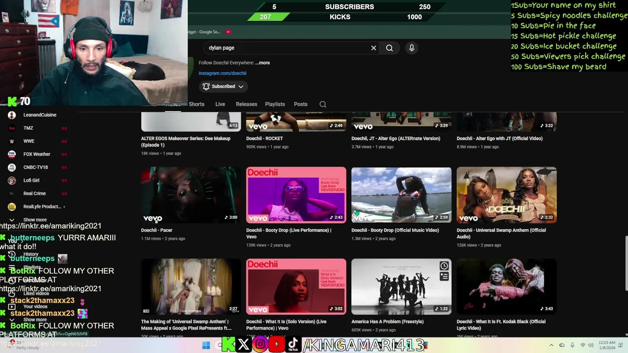Switch to the Releases tab
628x353 pixels.
pyautogui.click(x=246, y=104)
